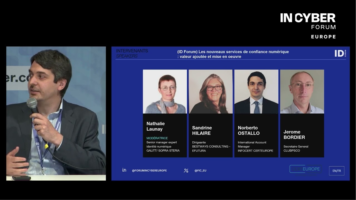Click the IN CYBER FORUM EUROPE logo
Screen dimensions: 356x200
[308, 26]
